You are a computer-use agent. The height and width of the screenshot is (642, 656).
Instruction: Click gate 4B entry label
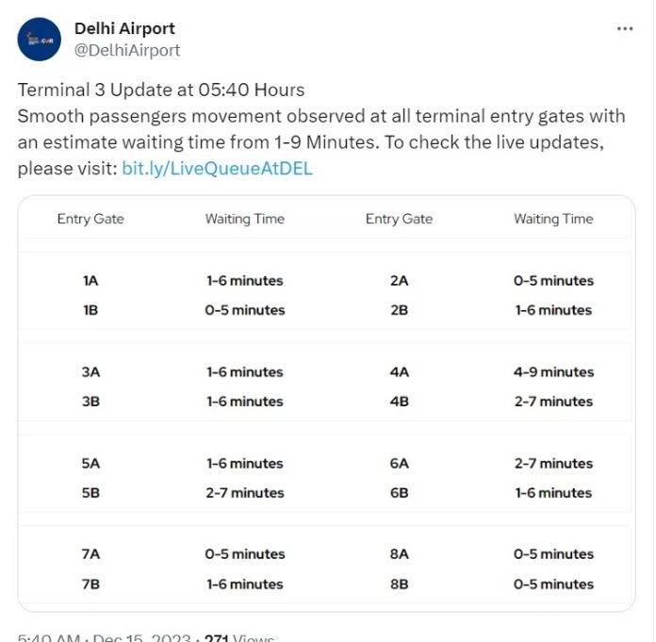click(399, 401)
